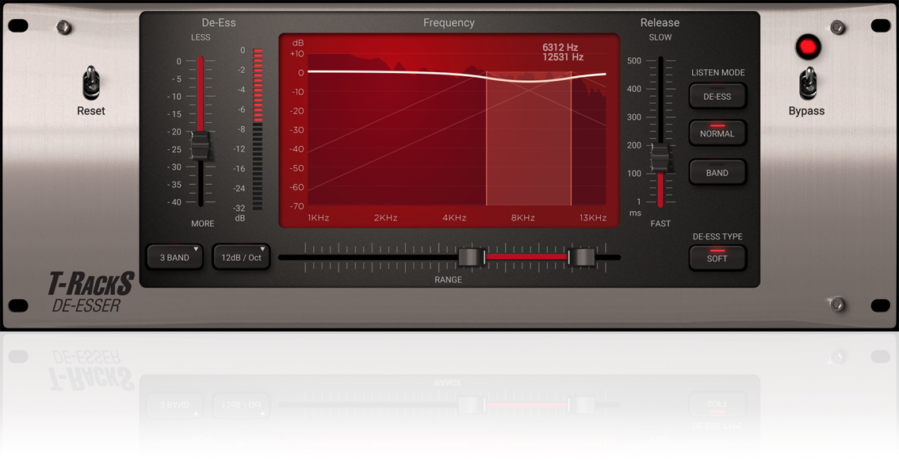Select DE-ESS listen mode

click(717, 97)
